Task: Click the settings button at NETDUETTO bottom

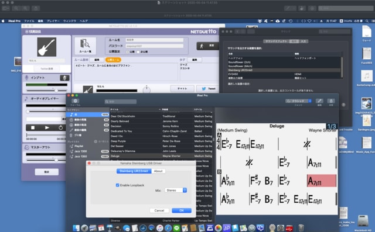Action: tap(47, 172)
